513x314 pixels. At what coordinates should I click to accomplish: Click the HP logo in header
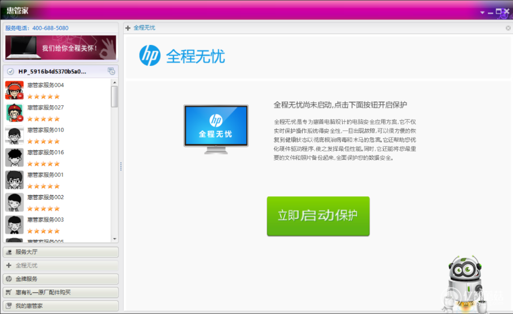click(x=150, y=56)
